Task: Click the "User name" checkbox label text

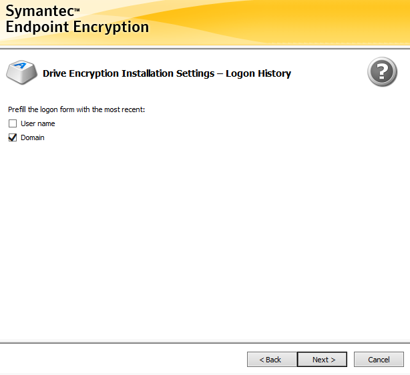Action: pos(38,123)
